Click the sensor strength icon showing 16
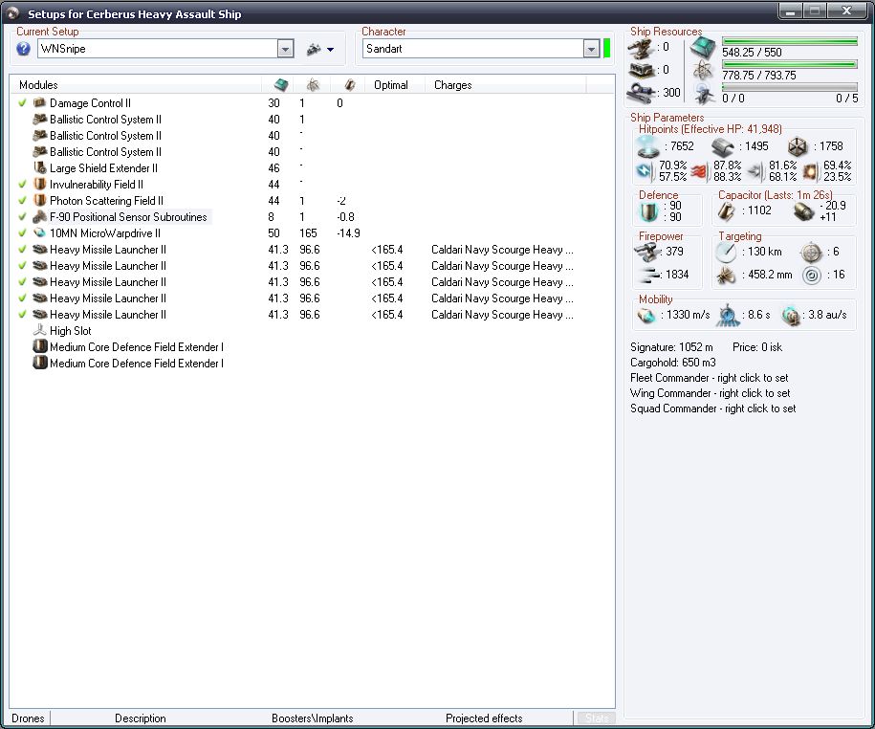This screenshot has height=729, width=875. pyautogui.click(x=812, y=276)
